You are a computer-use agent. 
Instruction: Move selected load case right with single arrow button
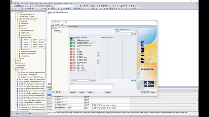tap(98, 53)
